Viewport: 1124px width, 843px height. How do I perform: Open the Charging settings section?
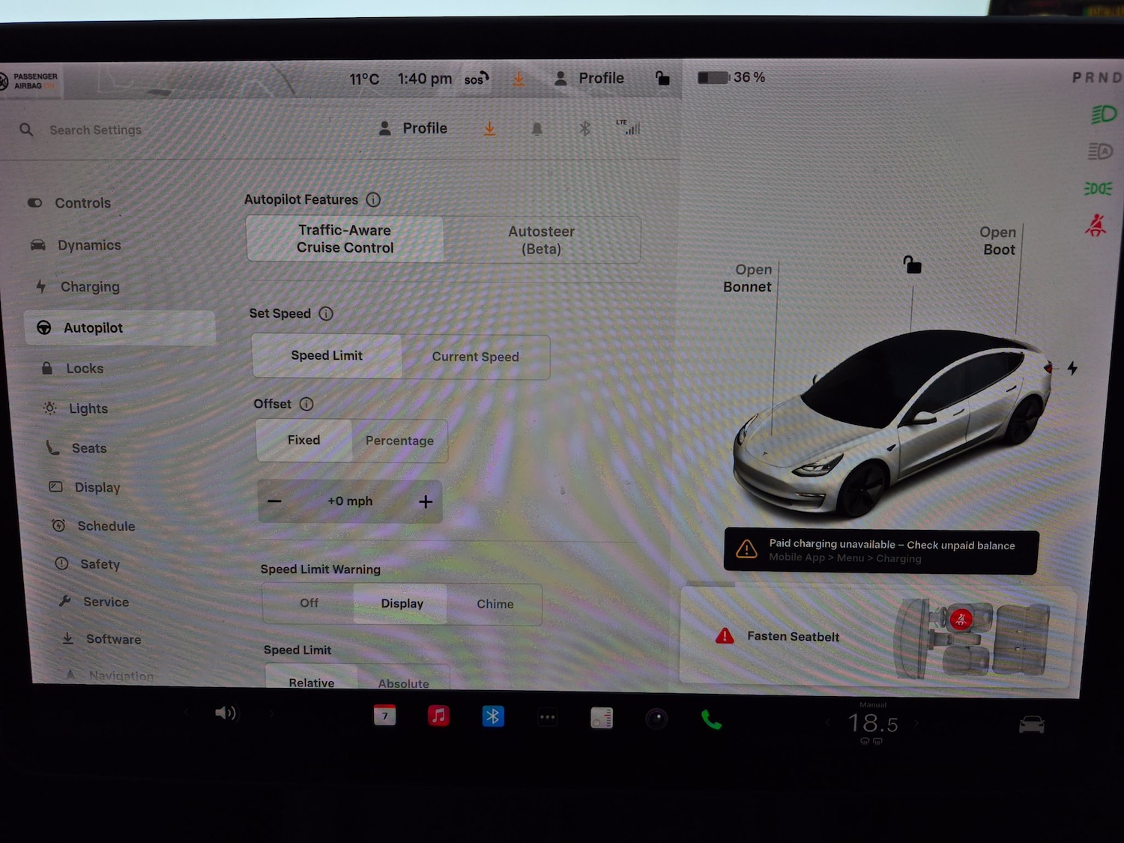pyautogui.click(x=90, y=286)
